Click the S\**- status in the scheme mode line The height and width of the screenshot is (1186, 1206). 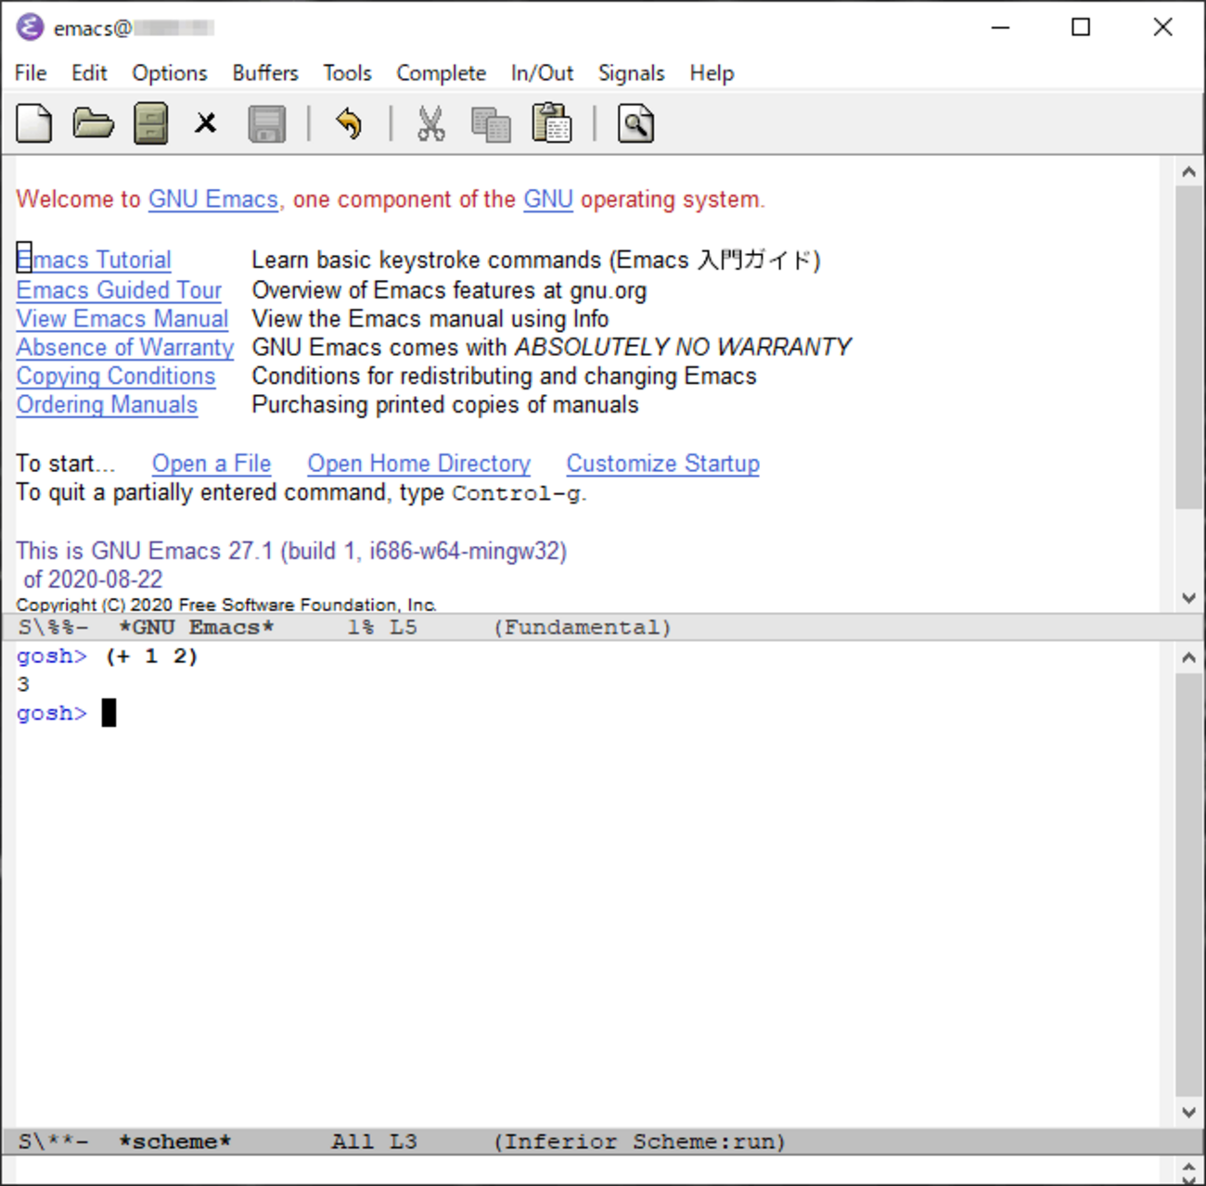54,1141
